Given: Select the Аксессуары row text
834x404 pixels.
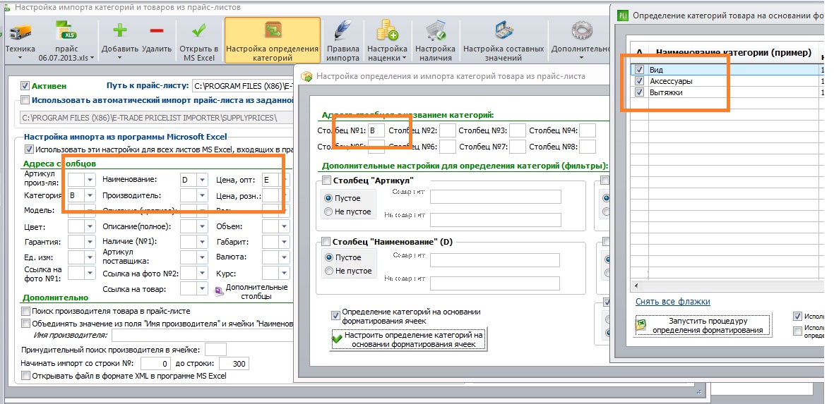Looking at the screenshot, I should [671, 81].
